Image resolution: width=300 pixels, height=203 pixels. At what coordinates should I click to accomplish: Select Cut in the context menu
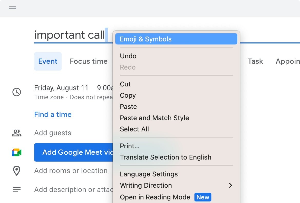(x=176, y=84)
